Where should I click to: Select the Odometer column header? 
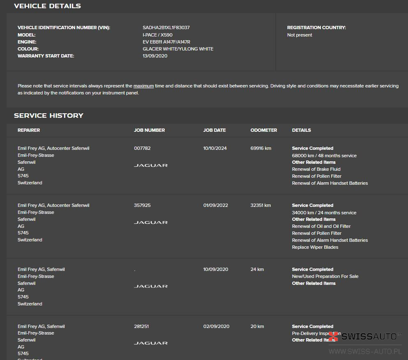(263, 130)
